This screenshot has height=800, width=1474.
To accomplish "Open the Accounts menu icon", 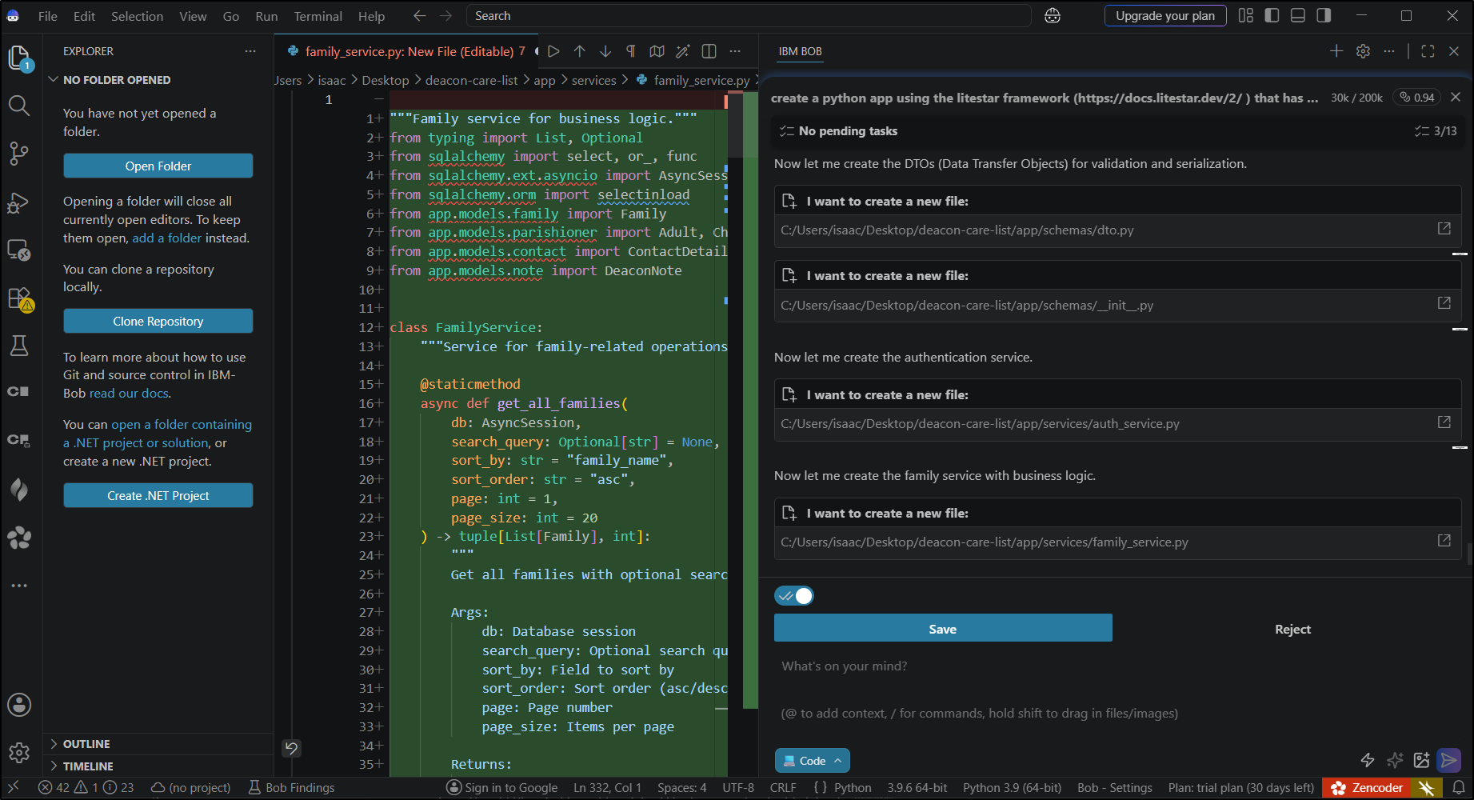I will 19,705.
